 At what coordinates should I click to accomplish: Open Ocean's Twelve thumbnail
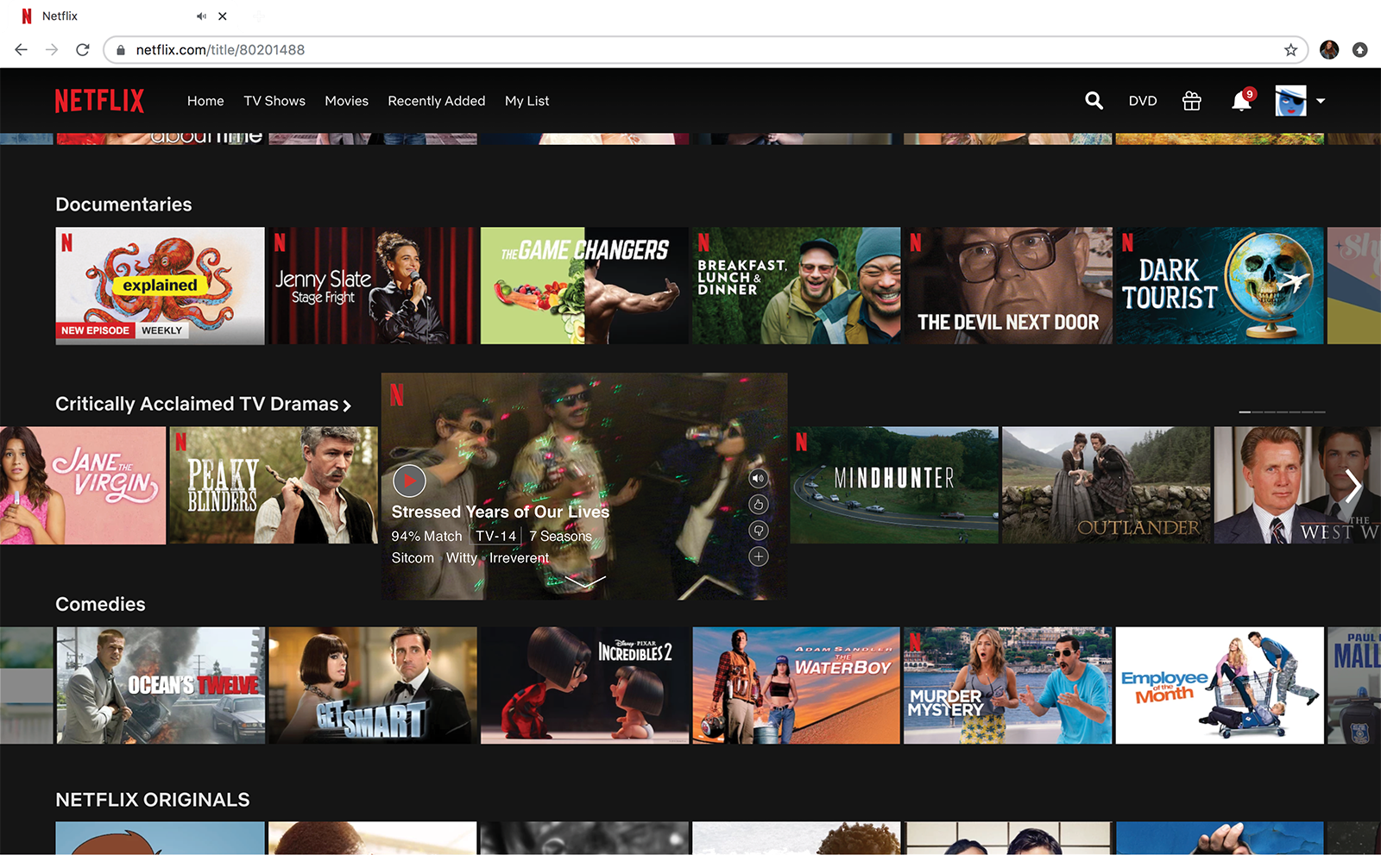[x=161, y=686]
